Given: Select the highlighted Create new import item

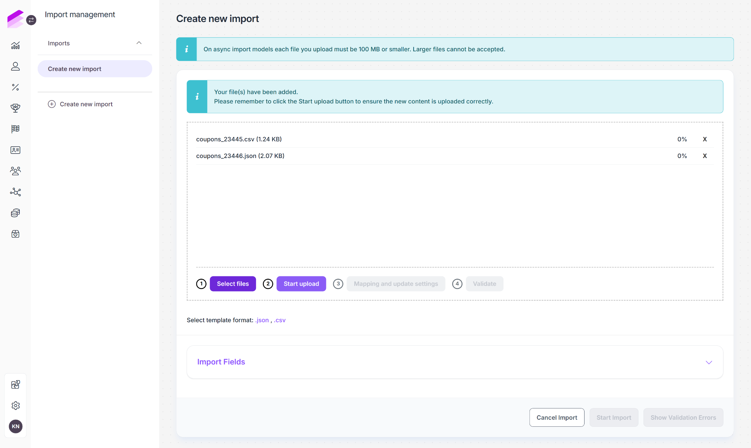Looking at the screenshot, I should point(95,69).
